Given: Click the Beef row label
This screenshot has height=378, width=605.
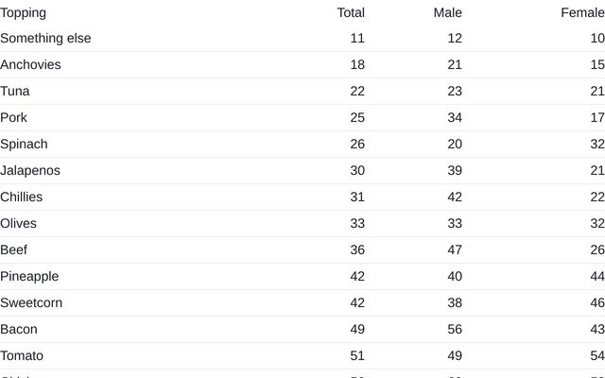Looking at the screenshot, I should 14,250.
